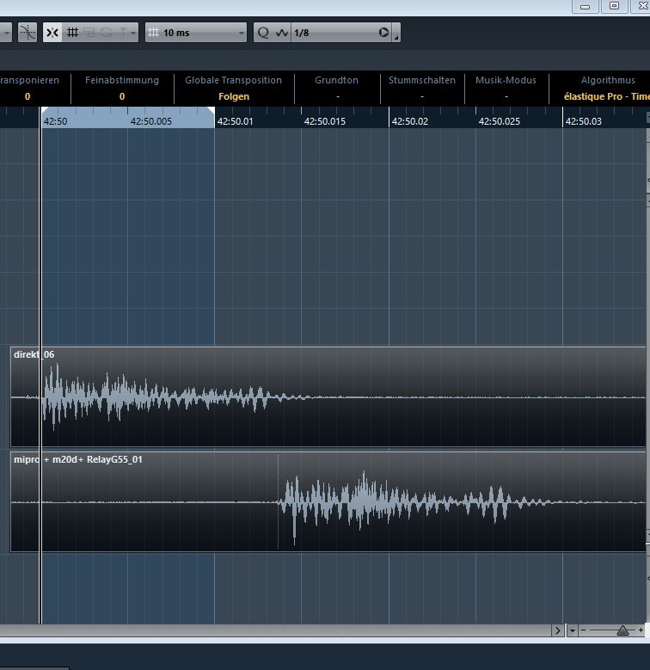Click the apply quantize round arrow icon
The height and width of the screenshot is (670, 650).
coord(383,33)
